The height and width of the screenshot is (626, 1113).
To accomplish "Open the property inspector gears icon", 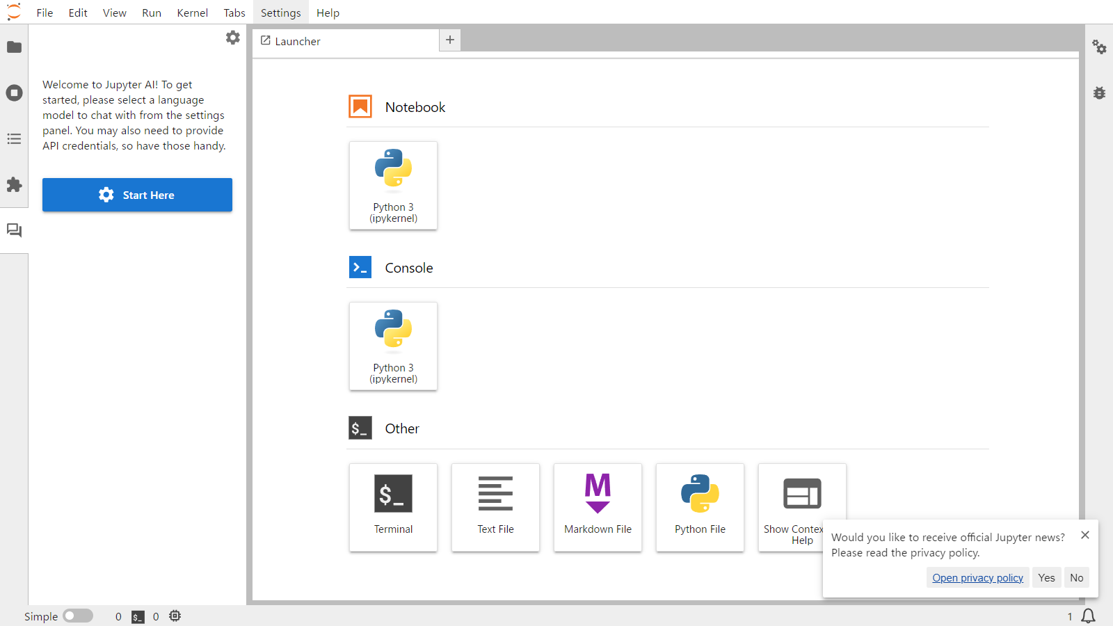I will point(1099,47).
